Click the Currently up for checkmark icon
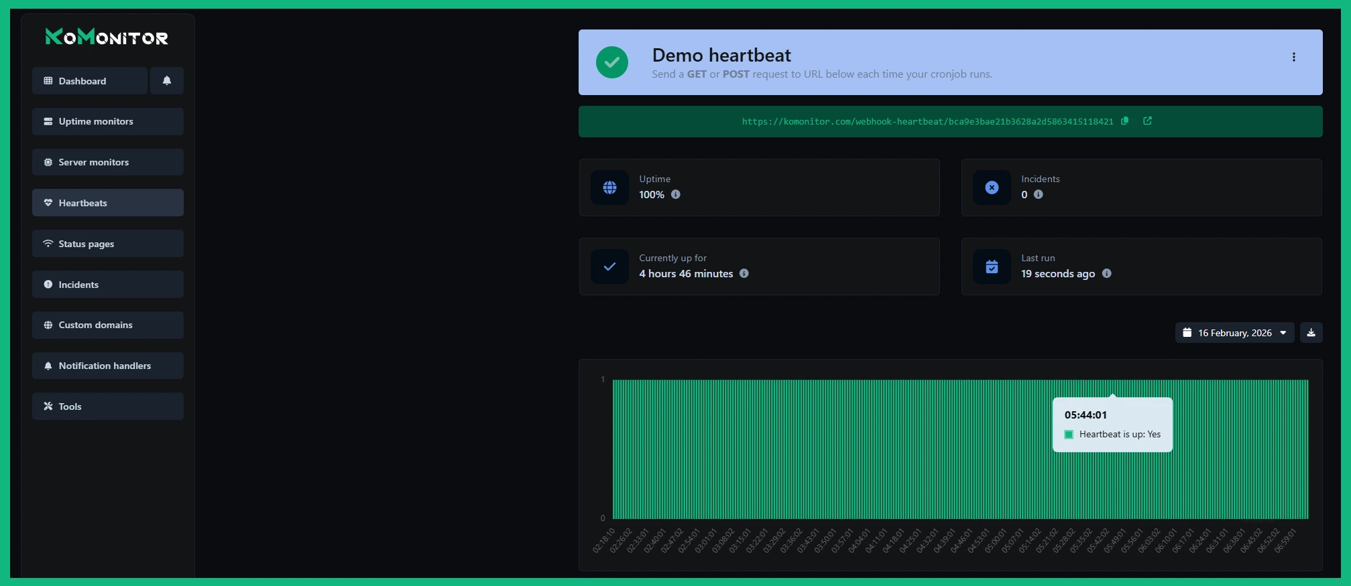Screen dimensions: 1351x586 coord(610,267)
